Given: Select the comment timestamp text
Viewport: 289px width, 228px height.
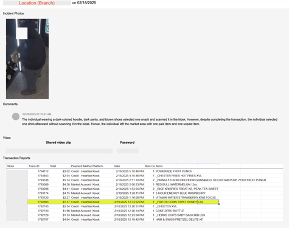Looking at the screenshot, I should tap(37, 114).
